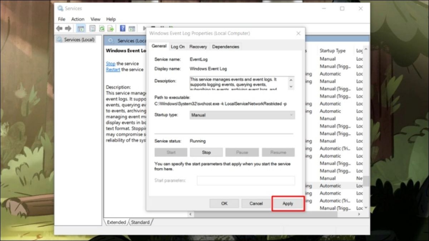Click the services list scroll-down arrow
The height and width of the screenshot is (241, 429).
pyautogui.click(x=366, y=207)
